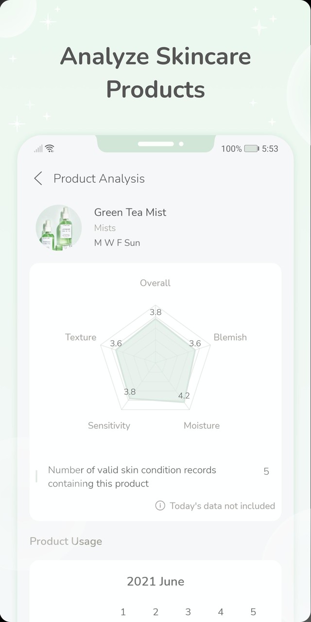Tap the 4.2 Moisture score value
This screenshot has width=311, height=622.
(x=184, y=396)
